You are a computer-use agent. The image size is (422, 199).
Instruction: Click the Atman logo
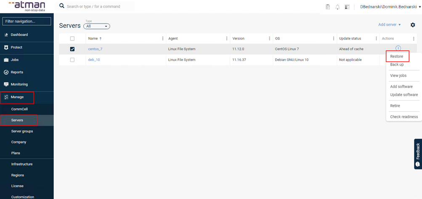(x=27, y=6)
